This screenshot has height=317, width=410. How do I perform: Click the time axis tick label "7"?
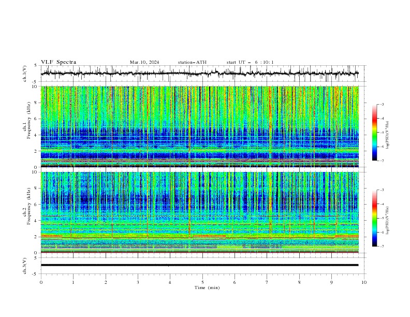267,282
